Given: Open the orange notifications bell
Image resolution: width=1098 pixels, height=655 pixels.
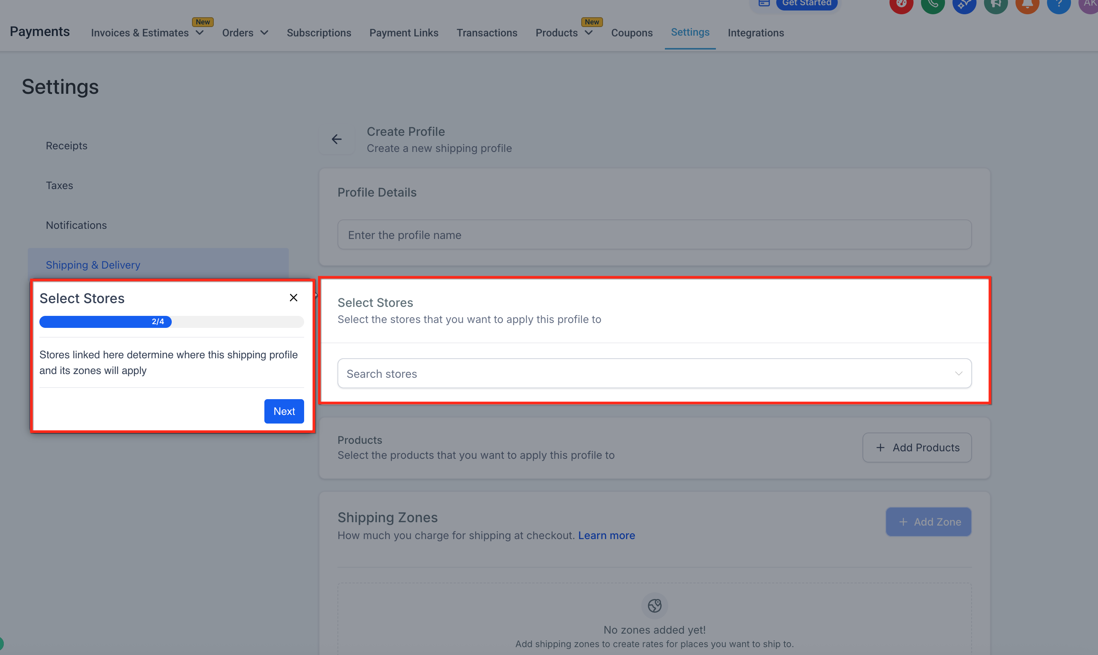Looking at the screenshot, I should tap(1027, 5).
